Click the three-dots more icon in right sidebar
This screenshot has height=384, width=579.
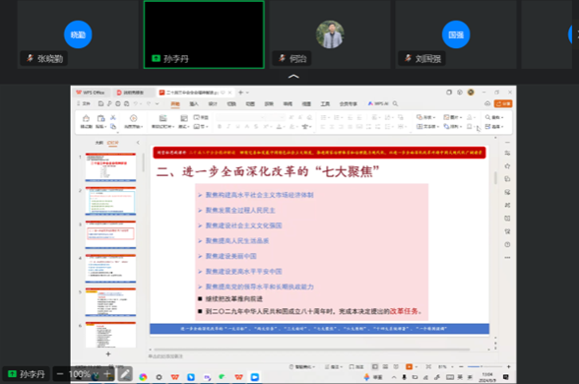(x=507, y=257)
